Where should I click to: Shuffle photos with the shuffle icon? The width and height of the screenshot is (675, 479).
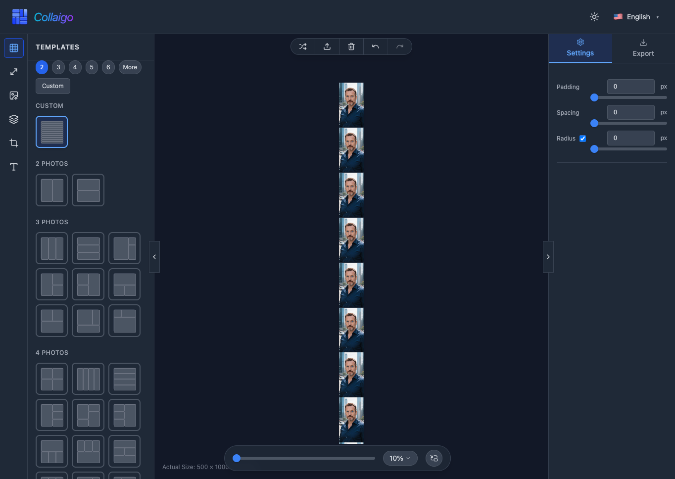click(303, 47)
